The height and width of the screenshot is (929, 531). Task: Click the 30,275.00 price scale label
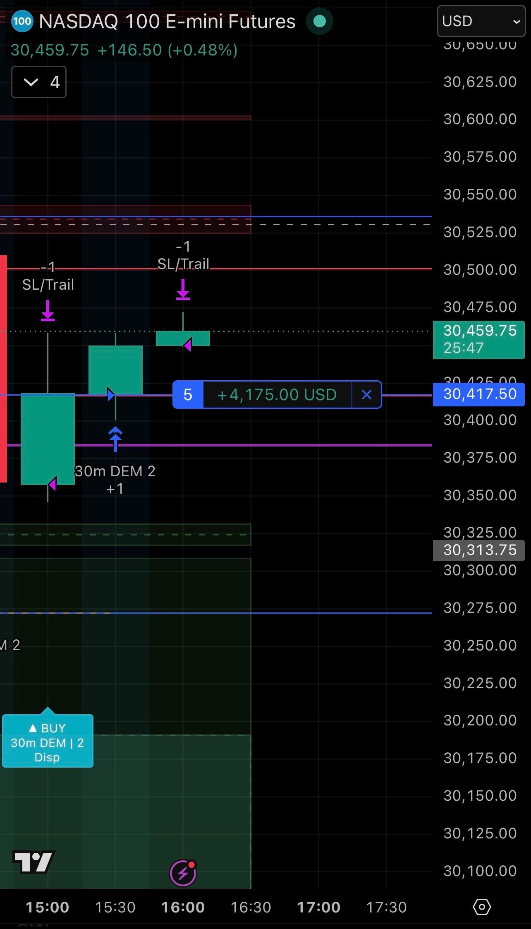pyautogui.click(x=480, y=608)
